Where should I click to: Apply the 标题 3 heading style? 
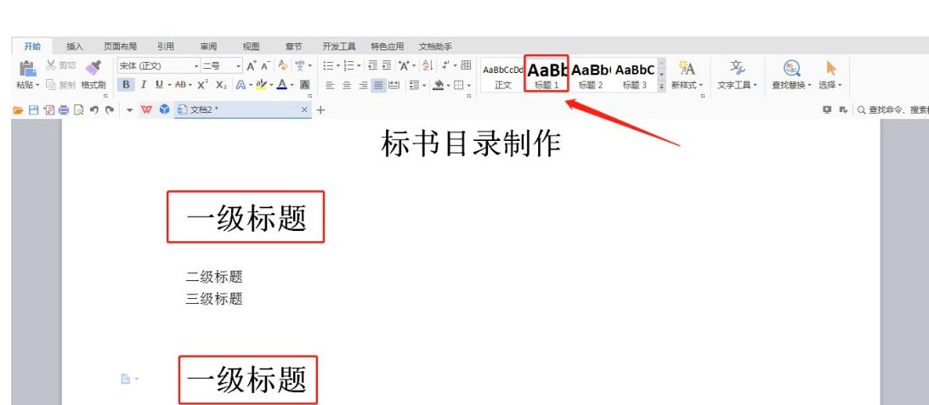click(x=635, y=74)
